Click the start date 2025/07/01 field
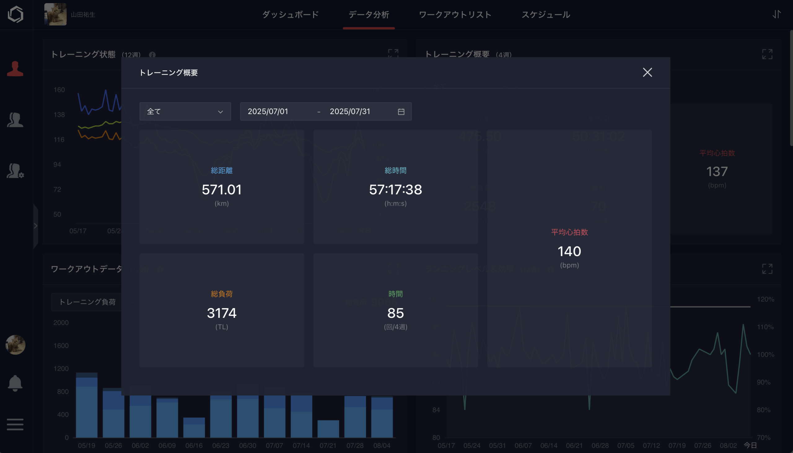Viewport: 793px width, 453px height. 268,111
